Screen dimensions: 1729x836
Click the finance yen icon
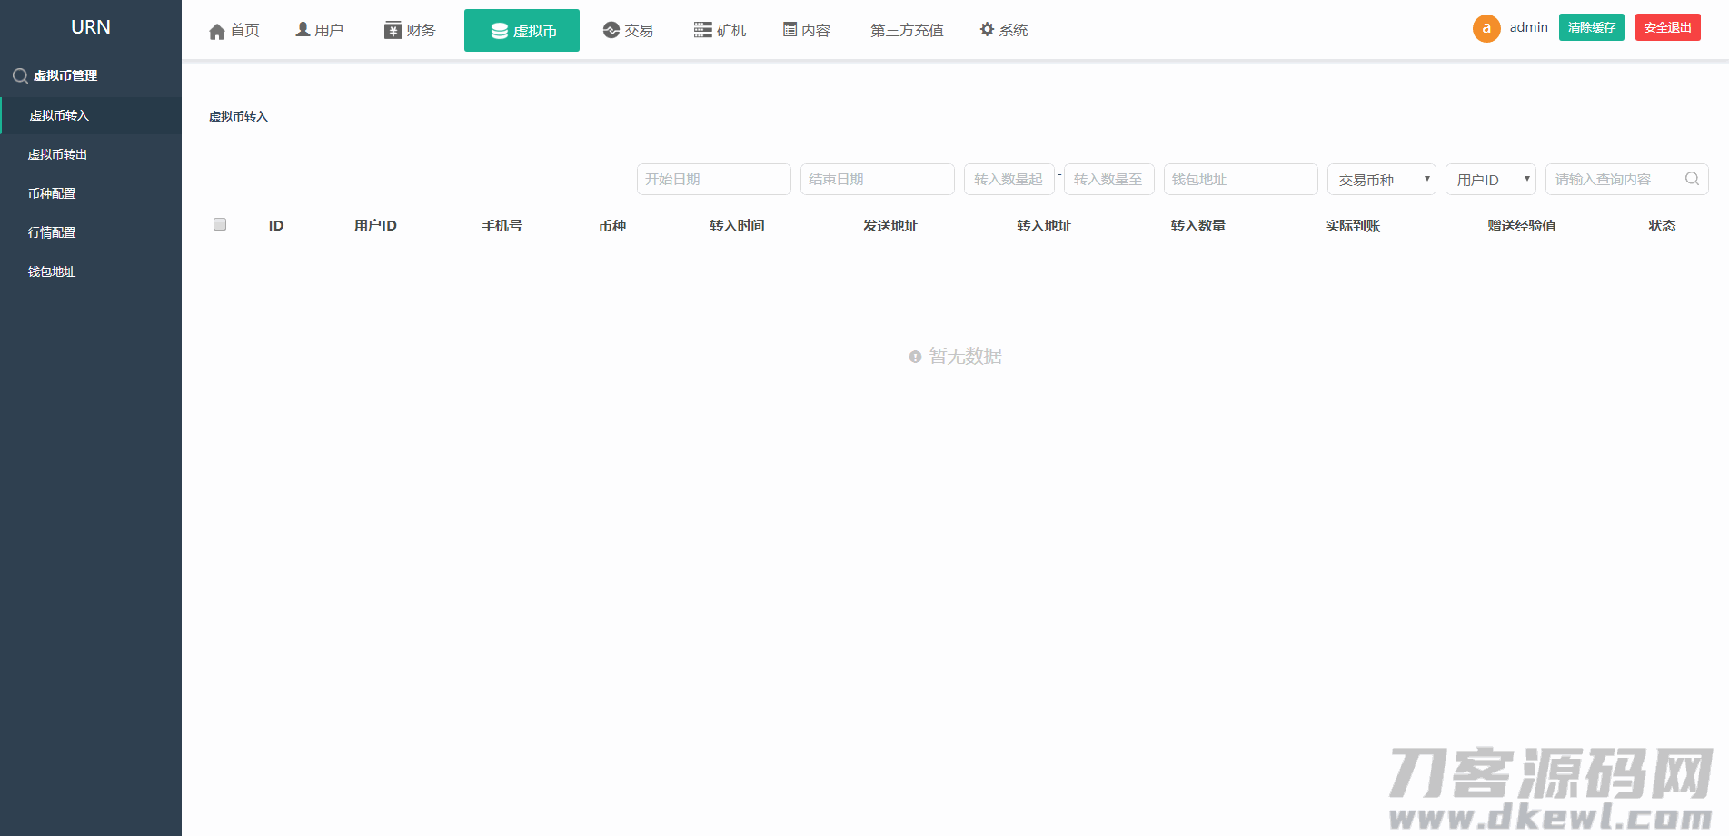(393, 31)
